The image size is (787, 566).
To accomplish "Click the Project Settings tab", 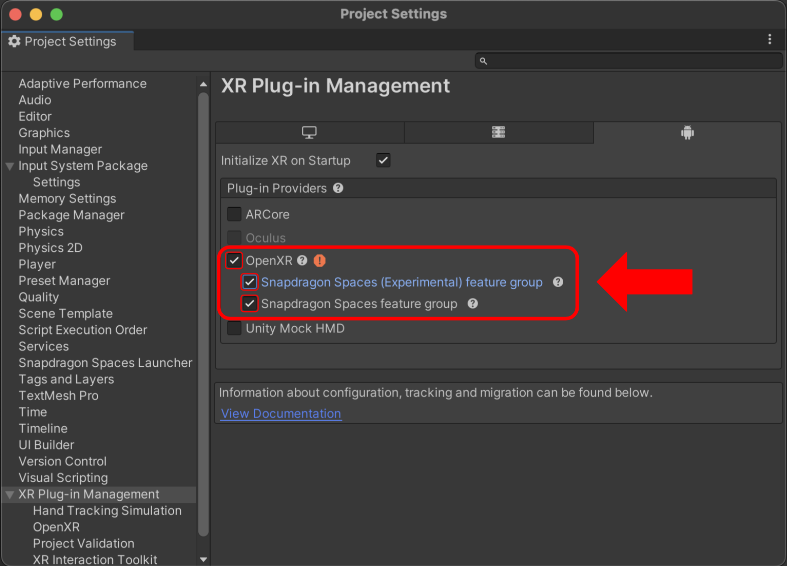I will [x=68, y=41].
